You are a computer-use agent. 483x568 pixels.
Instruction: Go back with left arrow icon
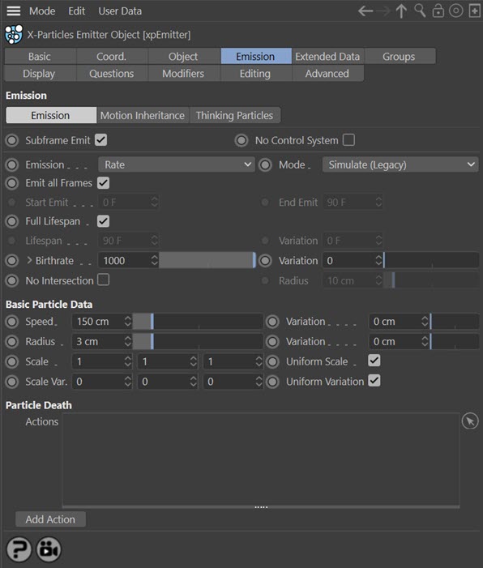coord(365,11)
